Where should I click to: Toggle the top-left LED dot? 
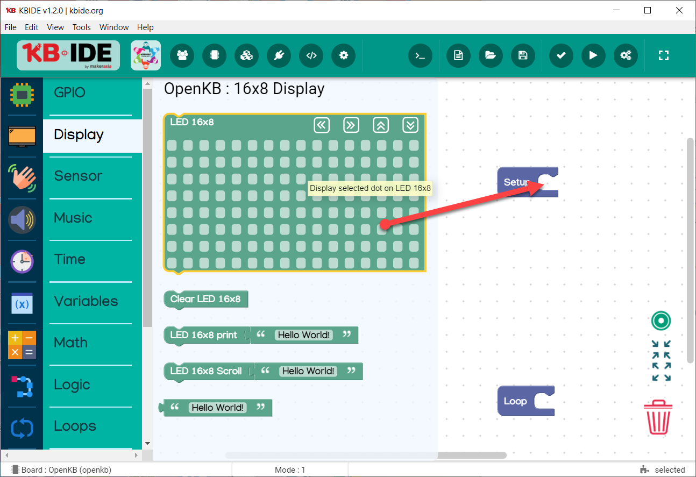pos(172,145)
